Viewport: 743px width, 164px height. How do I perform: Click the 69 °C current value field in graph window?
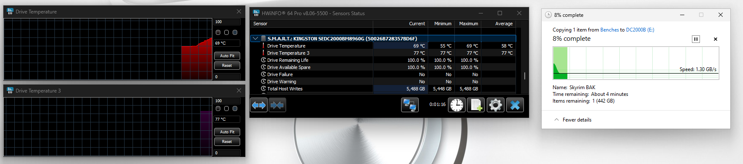pyautogui.click(x=227, y=43)
